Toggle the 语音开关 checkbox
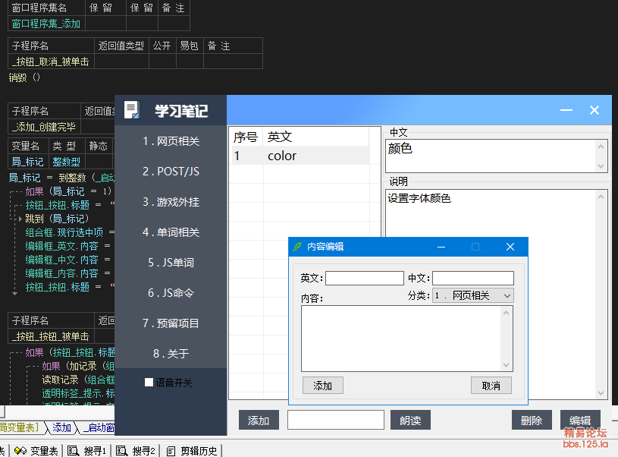Viewport: 618px width, 457px height. pyautogui.click(x=149, y=383)
